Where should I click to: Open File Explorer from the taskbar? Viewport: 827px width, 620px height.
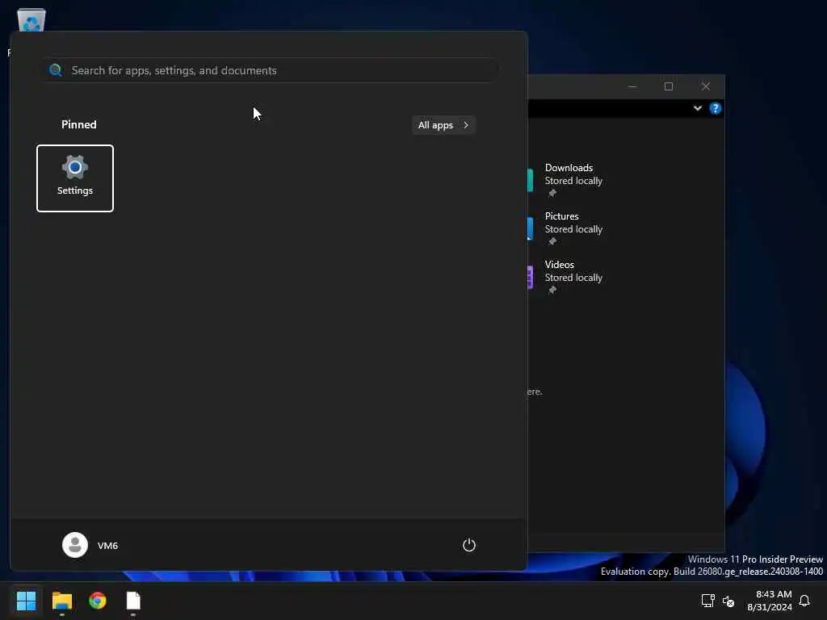click(x=62, y=601)
